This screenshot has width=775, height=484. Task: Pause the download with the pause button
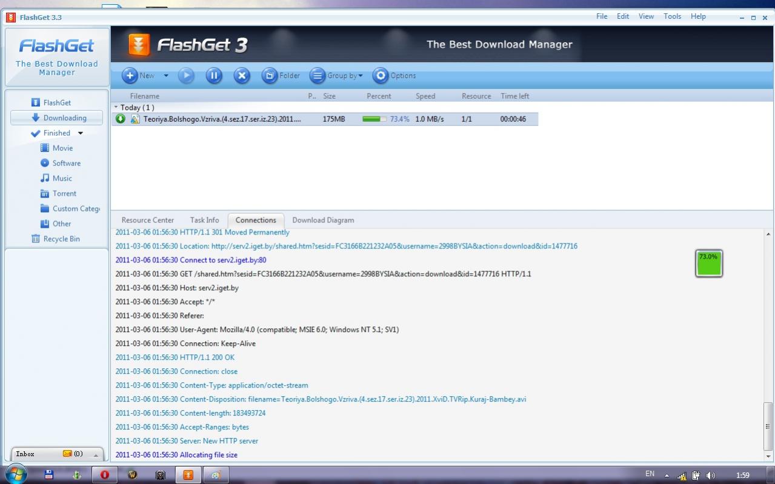click(x=213, y=76)
